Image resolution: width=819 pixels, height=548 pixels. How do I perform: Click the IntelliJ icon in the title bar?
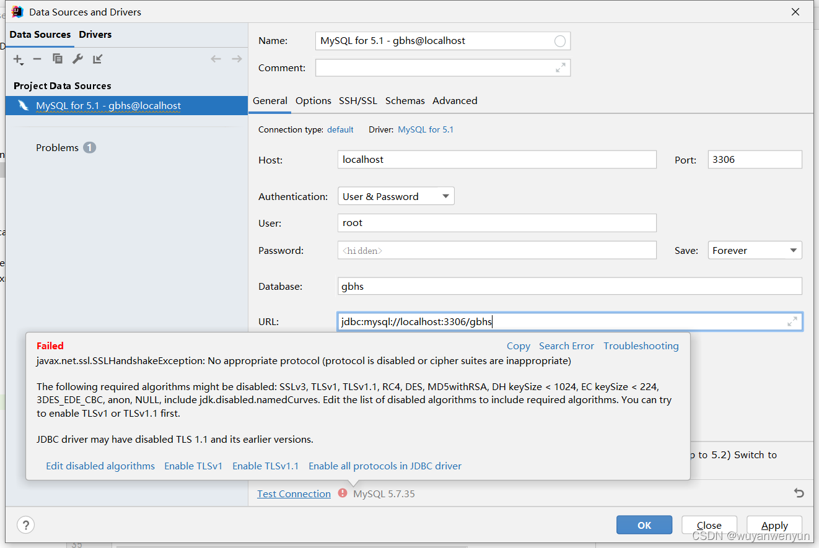(x=17, y=12)
